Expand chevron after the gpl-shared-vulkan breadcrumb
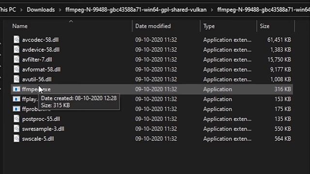The image size is (310, 174). click(x=212, y=10)
